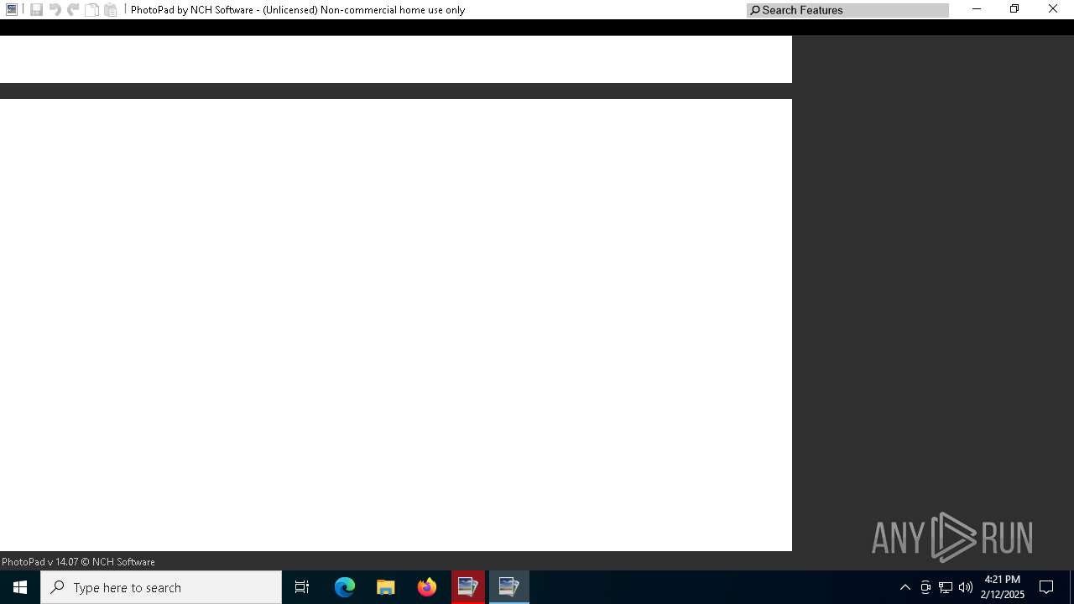Restore down the PhotoPad window
Viewport: 1074px width, 604px height.
[1014, 9]
